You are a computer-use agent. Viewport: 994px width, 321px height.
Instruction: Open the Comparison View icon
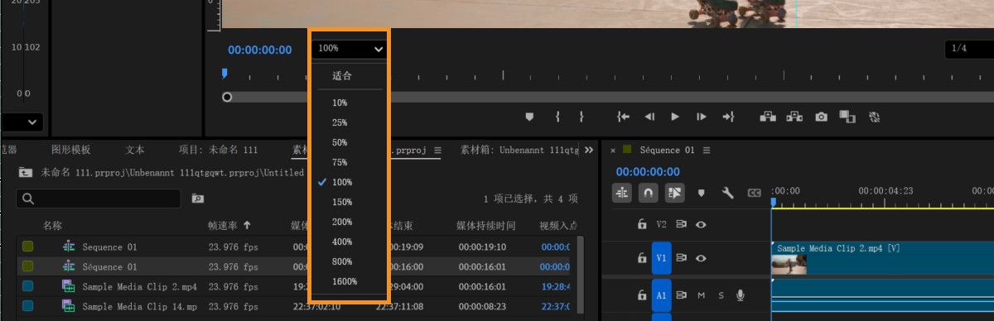tap(847, 117)
